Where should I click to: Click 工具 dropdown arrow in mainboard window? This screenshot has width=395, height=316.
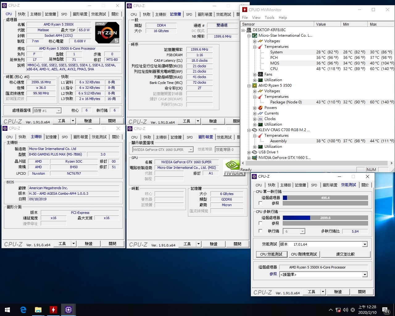pyautogui.click(x=73, y=244)
